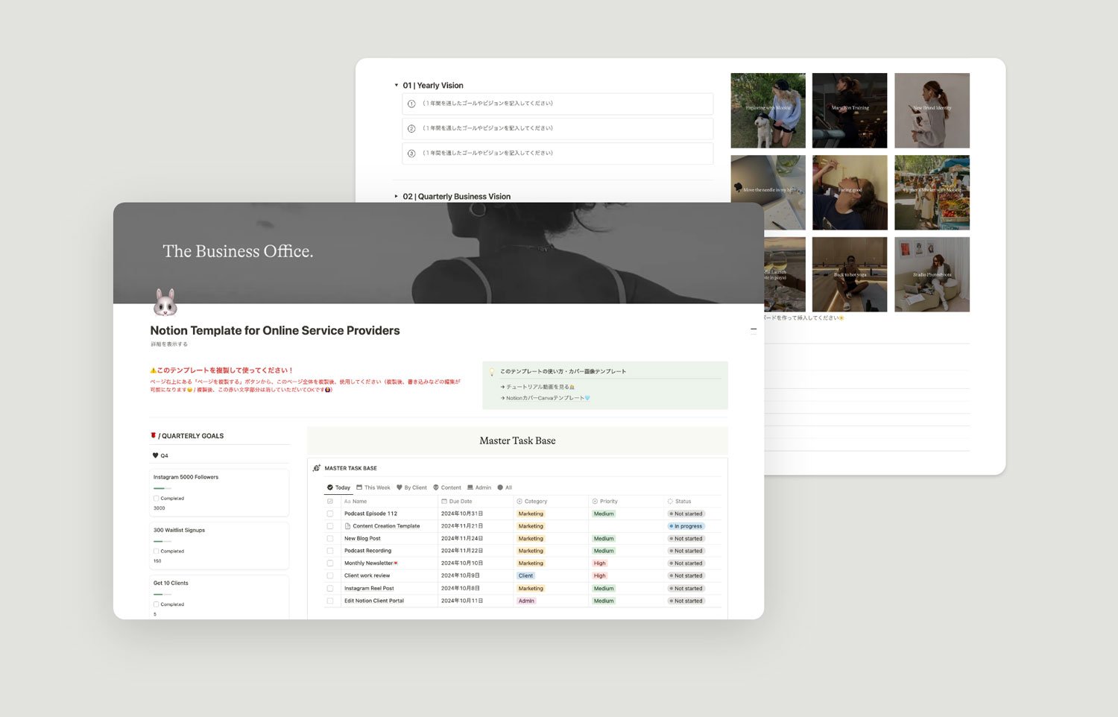Image resolution: width=1118 pixels, height=717 pixels.
Task: Check Completed under Get 10 Clients
Action: [156, 604]
